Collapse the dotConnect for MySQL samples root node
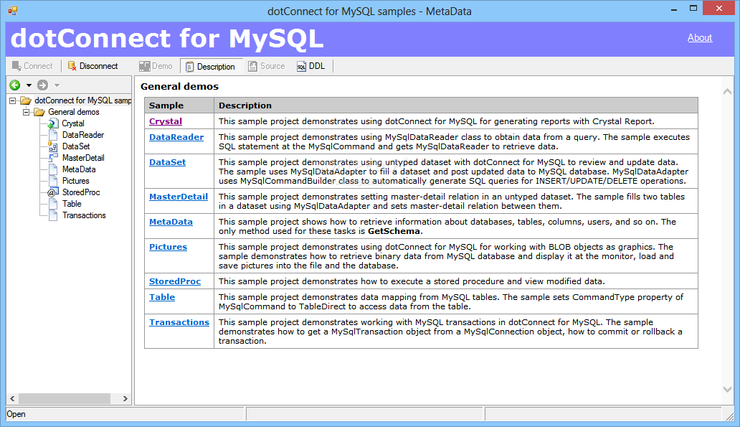740x427 pixels. click(13, 100)
